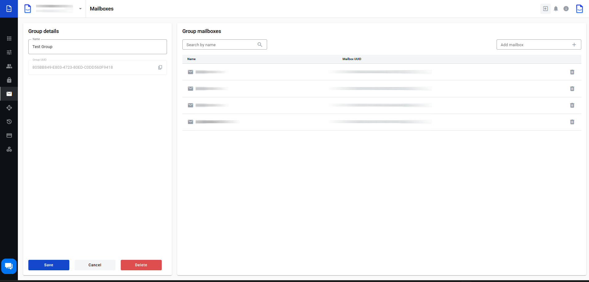Open the Add mailbox combo box
Viewport: 589px width, 282px height.
point(539,45)
